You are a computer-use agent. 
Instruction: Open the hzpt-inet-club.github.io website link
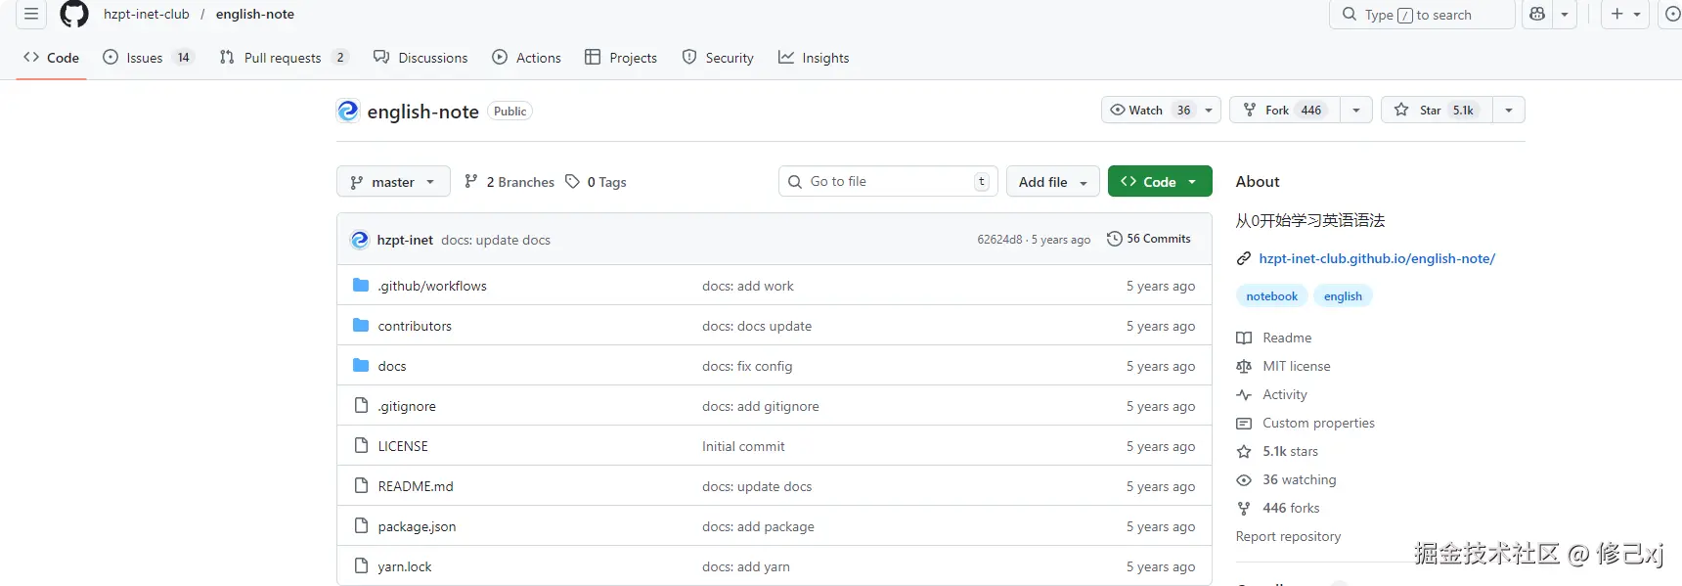[x=1376, y=258]
